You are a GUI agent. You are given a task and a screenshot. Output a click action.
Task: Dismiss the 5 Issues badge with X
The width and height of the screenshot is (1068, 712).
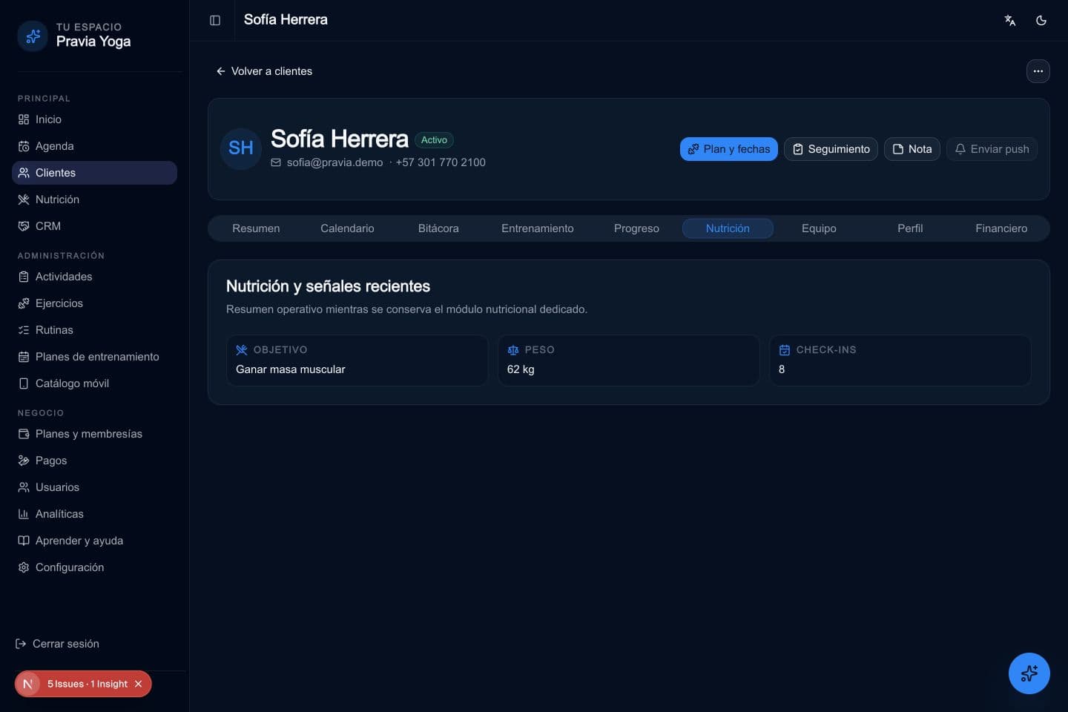138,684
